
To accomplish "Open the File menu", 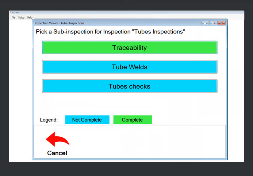I will pos(13,17).
